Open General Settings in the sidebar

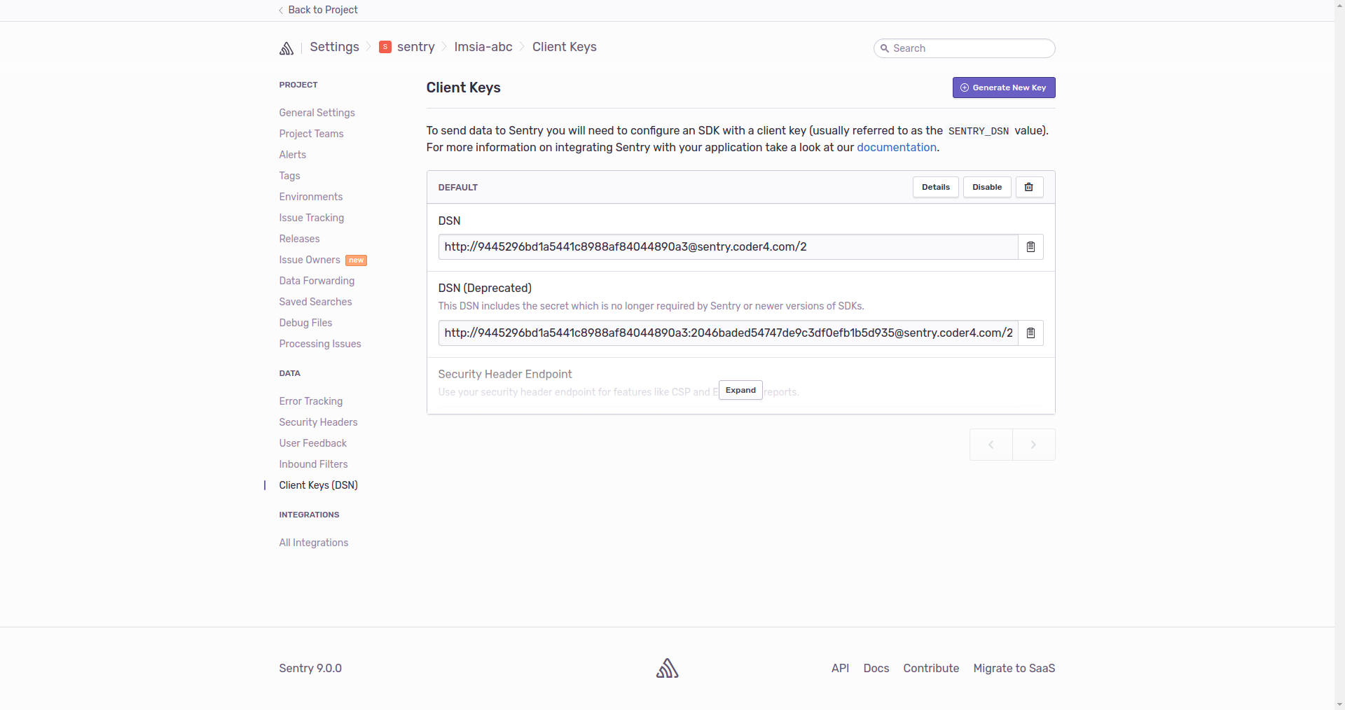pos(317,113)
